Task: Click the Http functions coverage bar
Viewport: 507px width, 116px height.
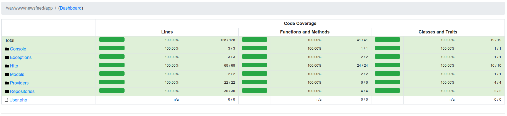Action: click(x=255, y=65)
